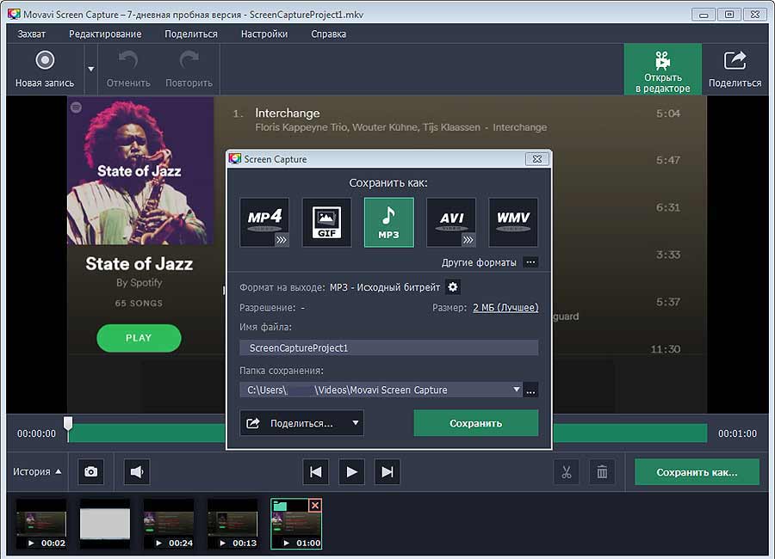The width and height of the screenshot is (775, 559).
Task: Close the Screen Capture dialog
Action: [536, 159]
